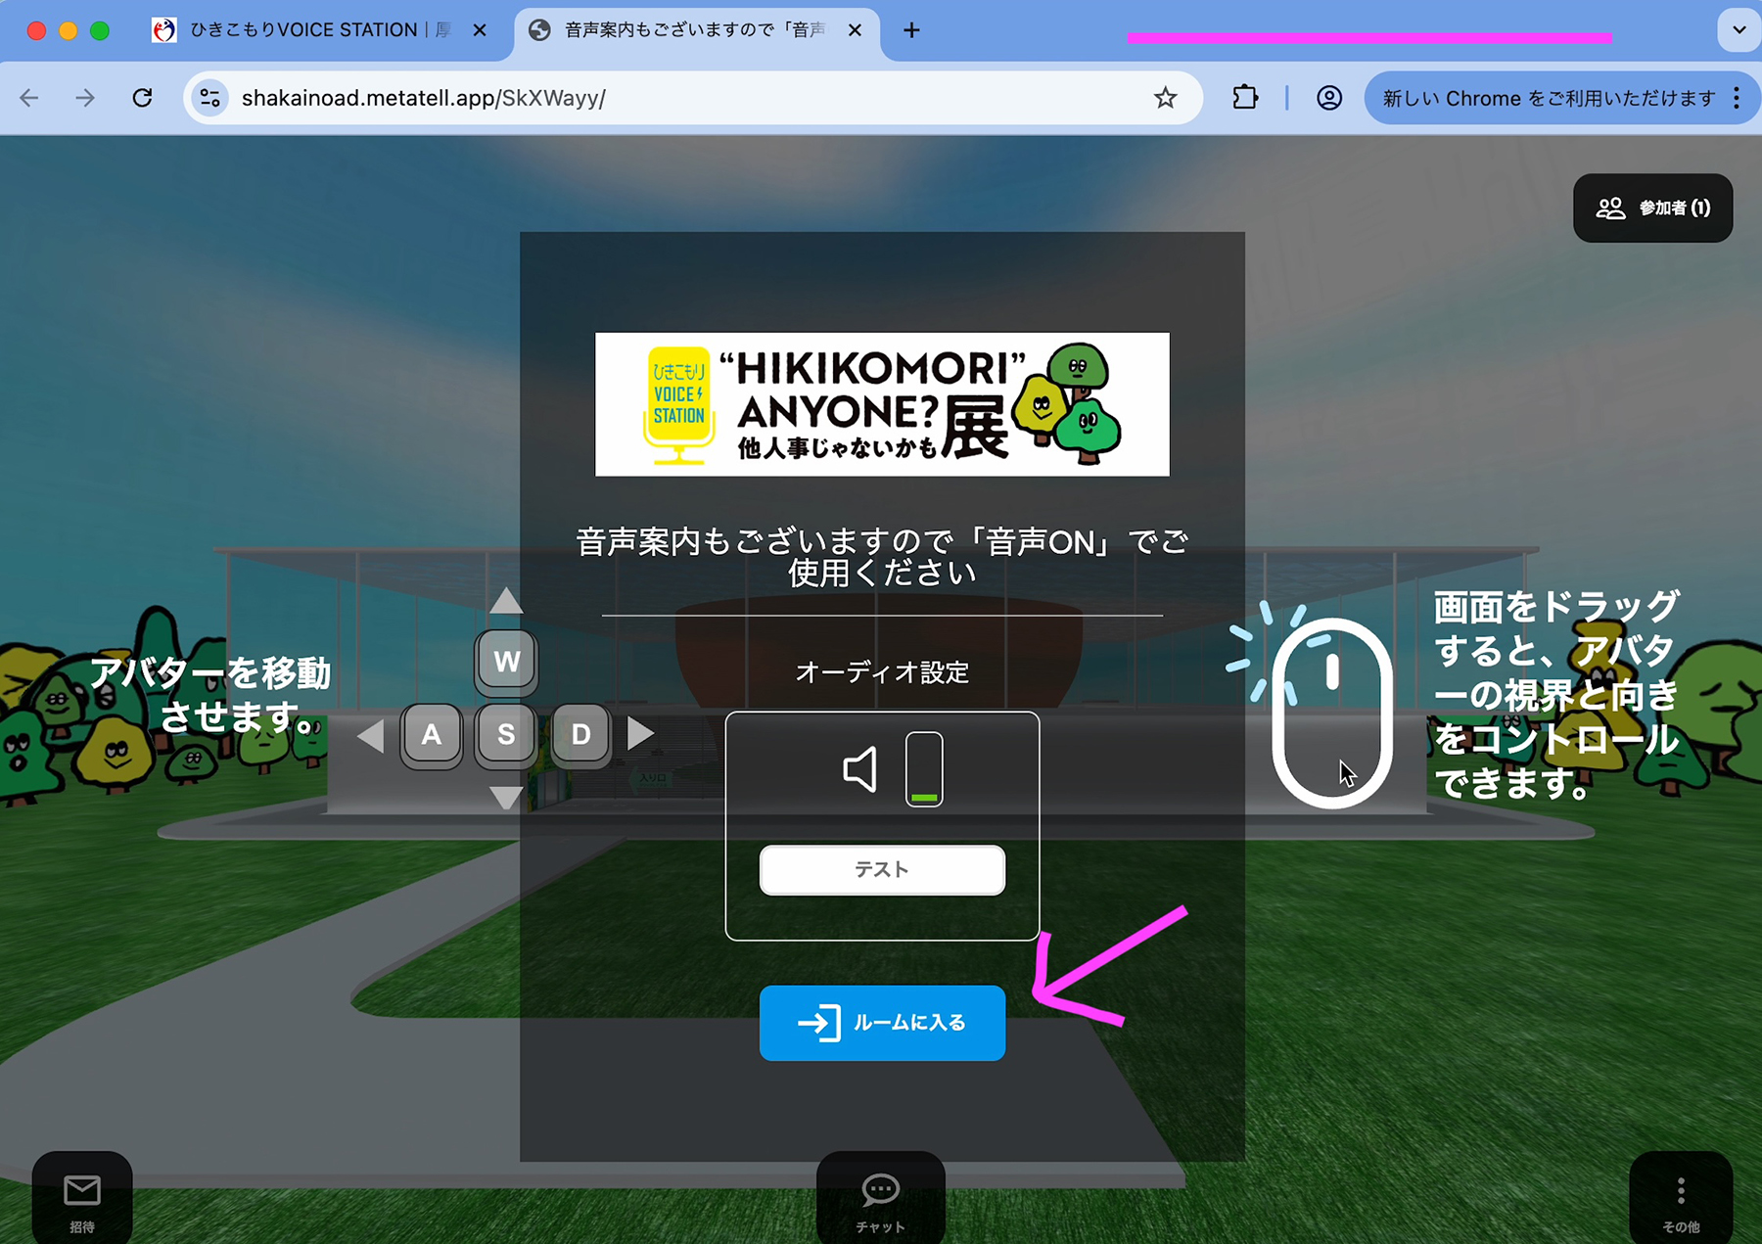Screen dimensions: 1762x1244
Task: Expand the tab search dropdown
Action: click(1739, 30)
